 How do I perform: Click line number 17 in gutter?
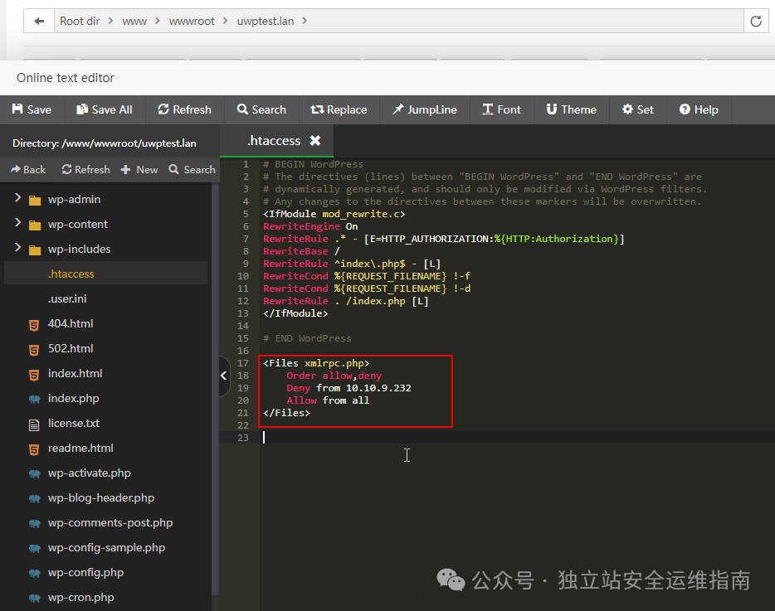pyautogui.click(x=242, y=363)
